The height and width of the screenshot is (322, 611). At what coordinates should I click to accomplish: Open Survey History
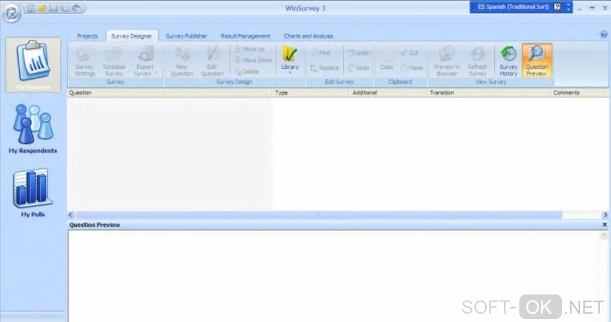pyautogui.click(x=509, y=61)
